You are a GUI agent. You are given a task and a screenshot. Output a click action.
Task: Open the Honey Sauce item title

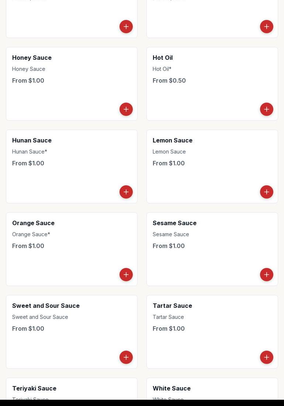pos(32,58)
